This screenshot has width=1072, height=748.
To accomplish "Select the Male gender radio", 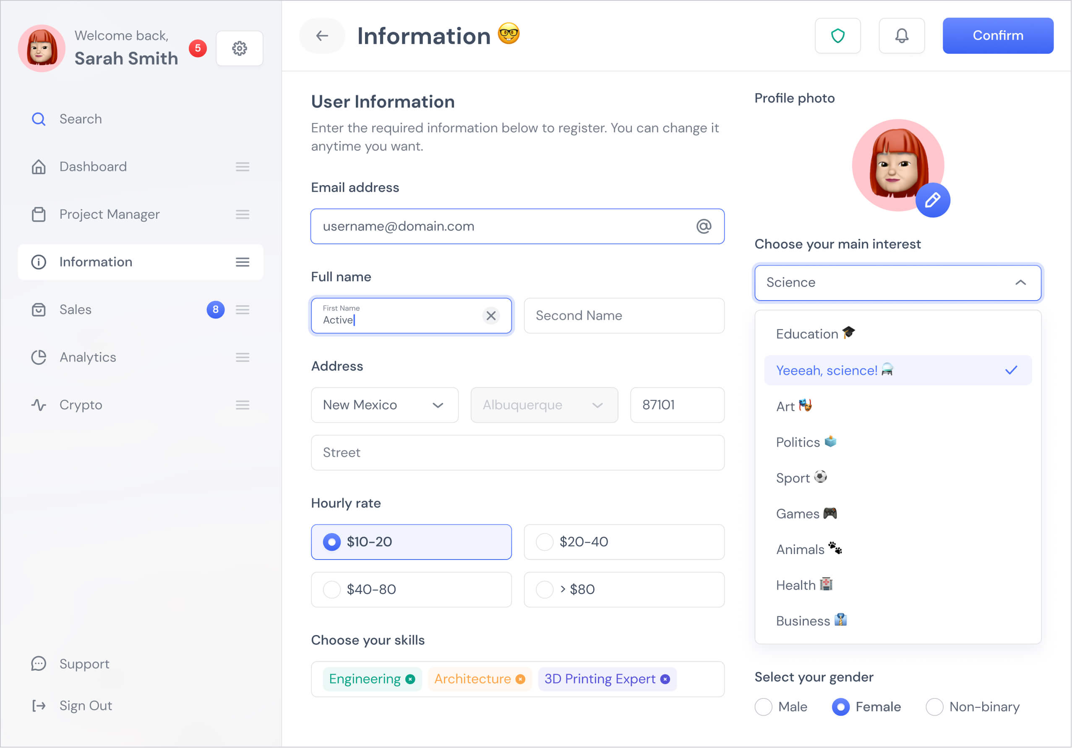I will tap(763, 707).
